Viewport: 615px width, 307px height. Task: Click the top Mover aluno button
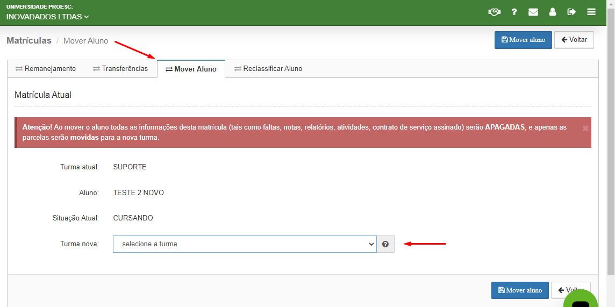523,40
